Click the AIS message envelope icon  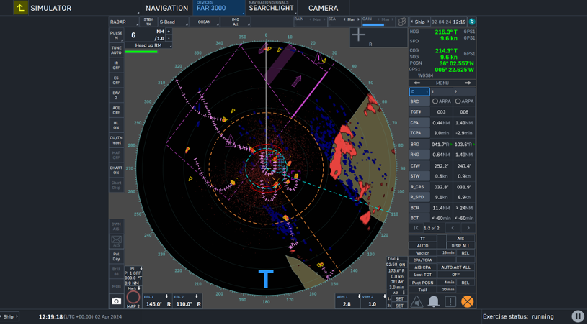tap(116, 241)
